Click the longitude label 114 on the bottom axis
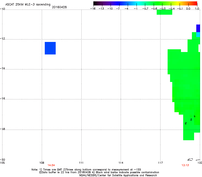202x177 pixels. tap(121, 163)
